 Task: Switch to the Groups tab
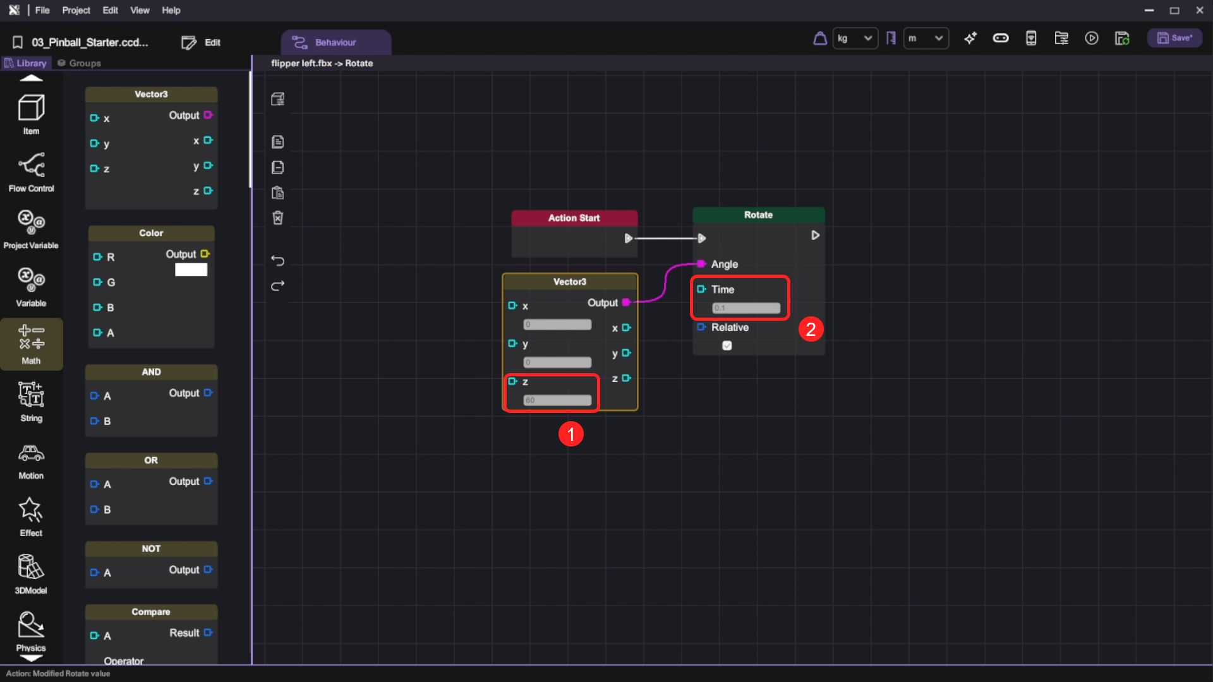tap(80, 63)
